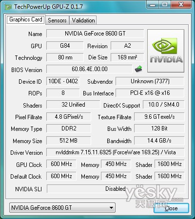This screenshot has width=195, height=219.
Task: Click the GPU Clock 600 MHz field
Action: click(x=61, y=164)
